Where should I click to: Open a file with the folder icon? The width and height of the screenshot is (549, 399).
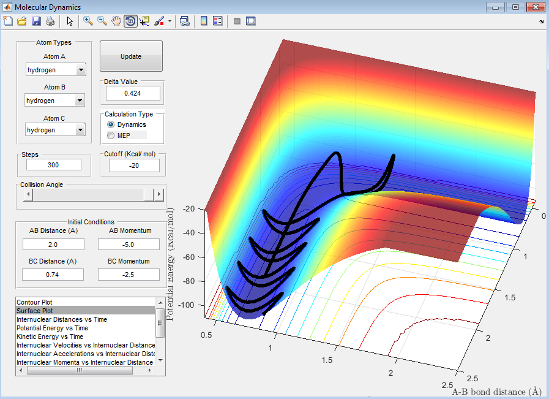(22, 21)
